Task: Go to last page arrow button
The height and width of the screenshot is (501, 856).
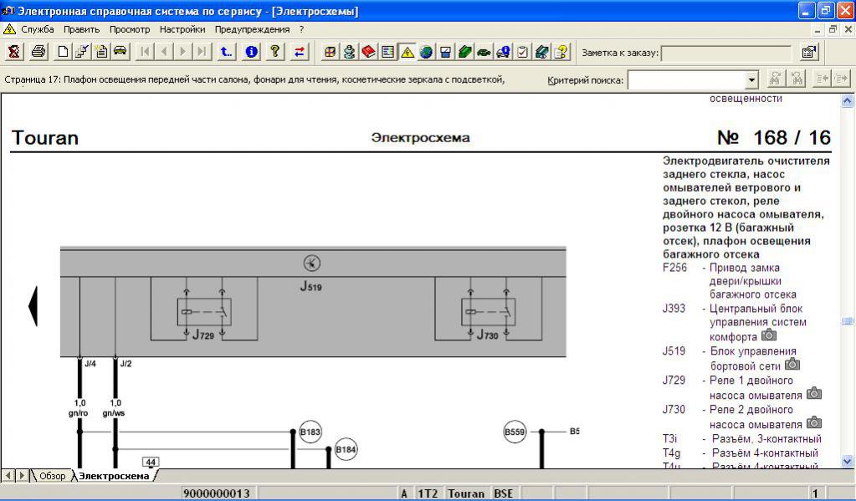Action: [x=202, y=52]
